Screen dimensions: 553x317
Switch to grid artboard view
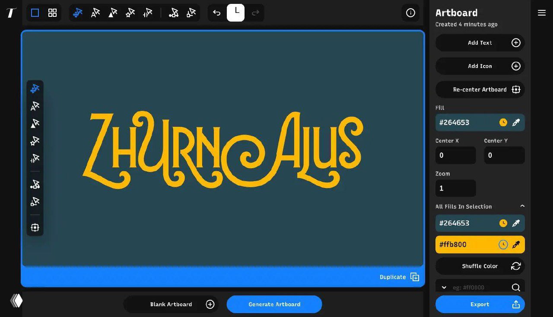[52, 13]
